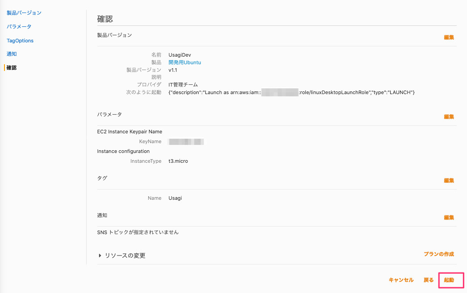The width and height of the screenshot is (467, 293).
Task: Open the 通知 step in sidebar
Action: [x=12, y=54]
